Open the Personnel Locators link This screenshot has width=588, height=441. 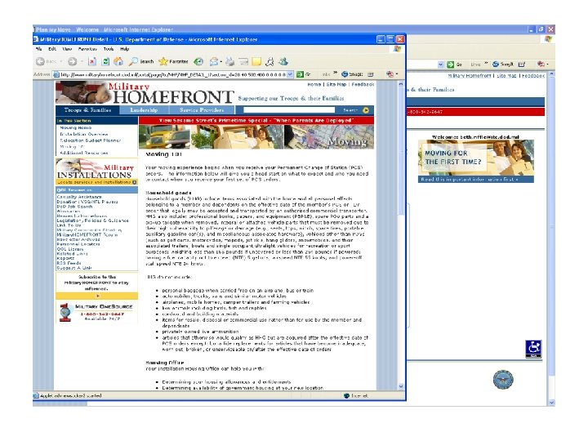tap(78, 243)
